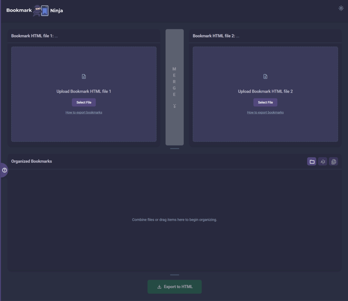The width and height of the screenshot is (348, 301).
Task: Click the Organized Bookmarks empty area
Action: (174, 220)
